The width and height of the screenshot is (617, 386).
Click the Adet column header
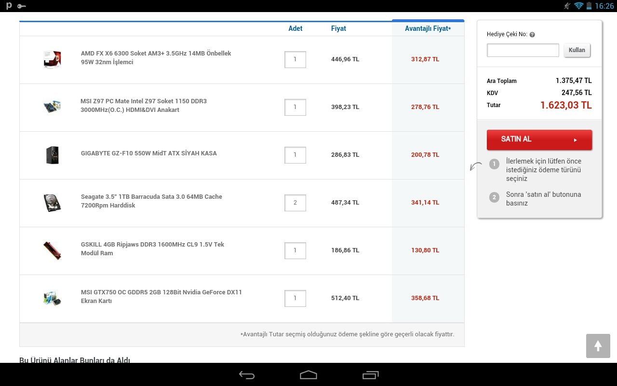click(x=295, y=28)
